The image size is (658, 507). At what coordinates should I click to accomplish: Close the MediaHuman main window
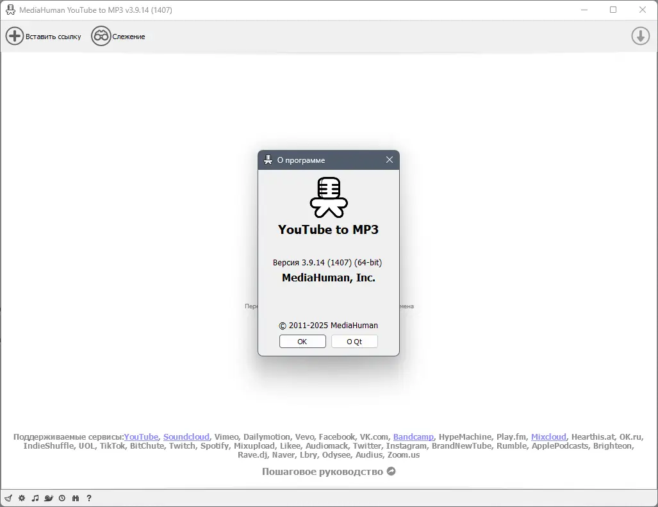643,10
